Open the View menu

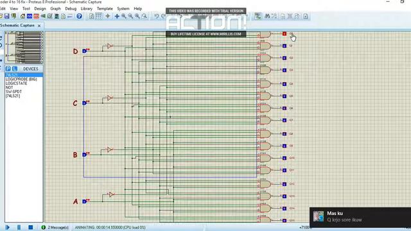coord(14,8)
